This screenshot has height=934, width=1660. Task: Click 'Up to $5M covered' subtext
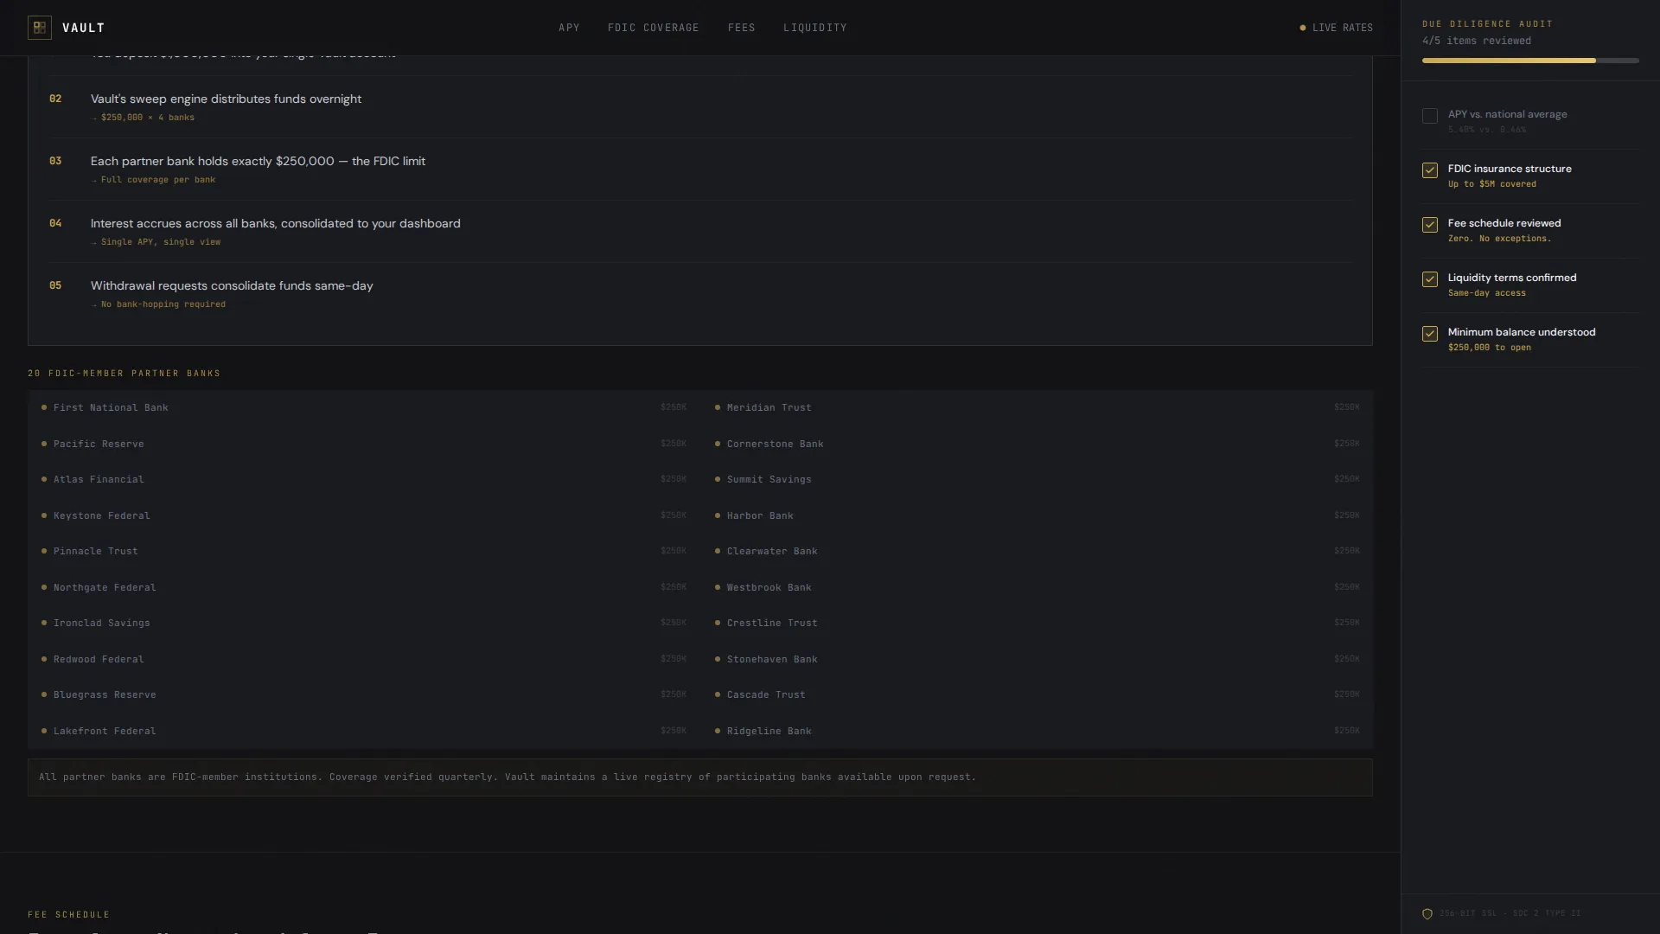[x=1491, y=184]
